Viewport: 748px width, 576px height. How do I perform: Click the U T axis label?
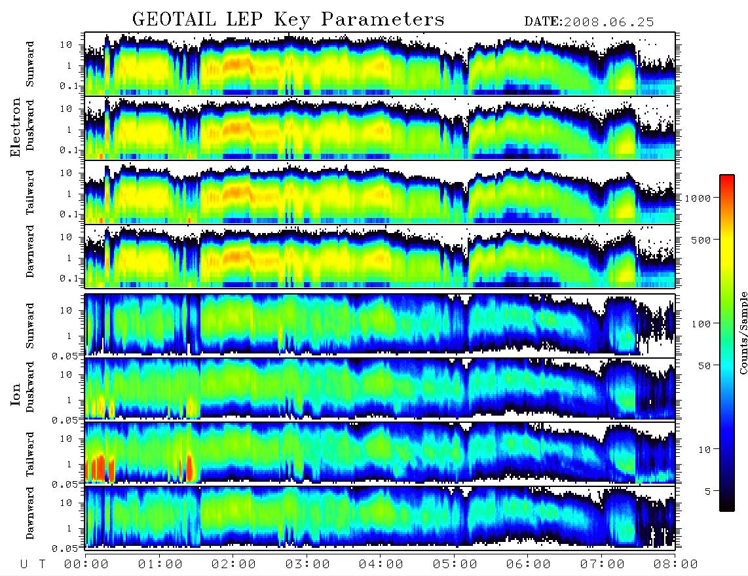(x=33, y=564)
